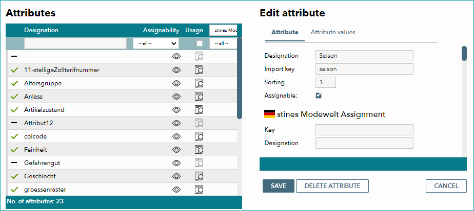Click green checkmark next to colcode
Image resolution: width=474 pixels, height=211 pixels.
(14, 136)
